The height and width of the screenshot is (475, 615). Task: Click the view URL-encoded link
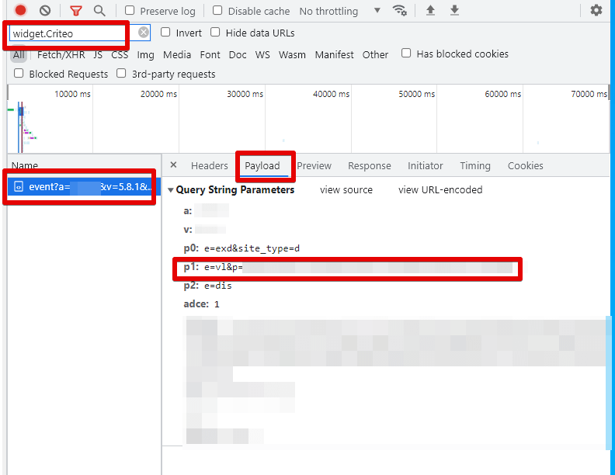440,190
